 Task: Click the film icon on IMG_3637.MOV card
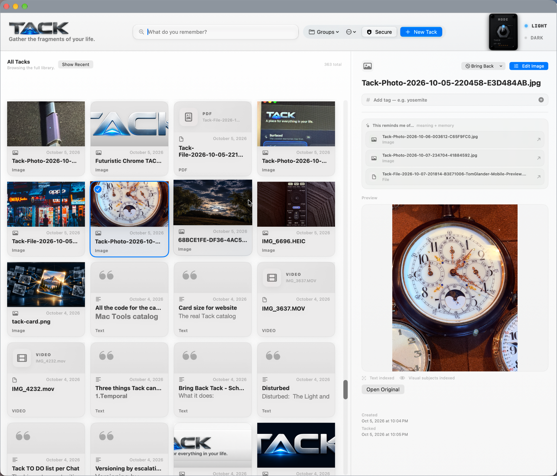coord(272,278)
